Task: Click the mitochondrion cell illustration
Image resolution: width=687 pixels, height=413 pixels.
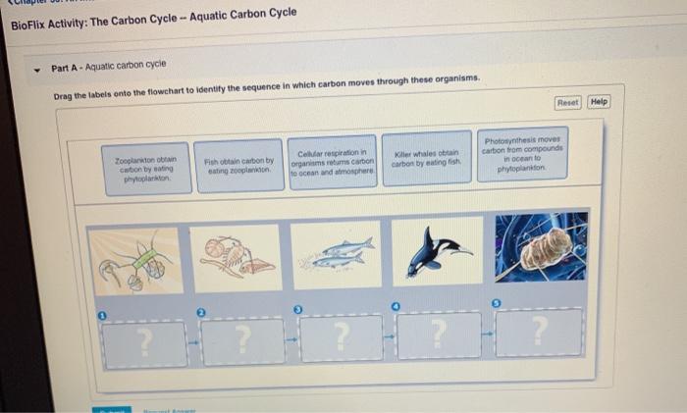Action: pos(542,247)
